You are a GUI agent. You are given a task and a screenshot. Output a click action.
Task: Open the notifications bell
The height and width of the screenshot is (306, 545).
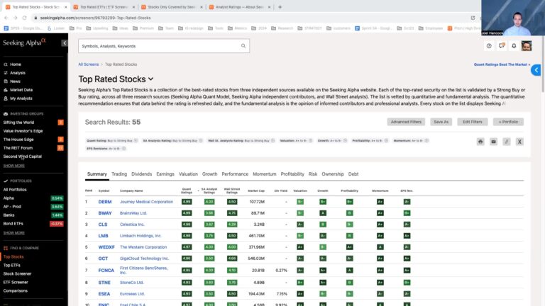coord(514,46)
